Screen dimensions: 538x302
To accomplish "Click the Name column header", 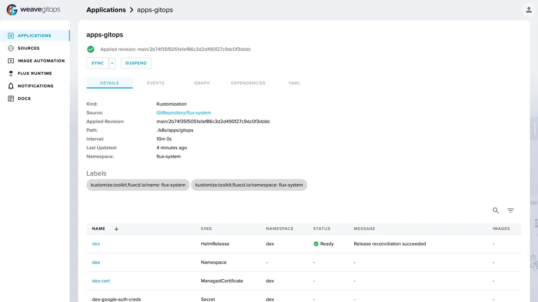I will tap(98, 229).
